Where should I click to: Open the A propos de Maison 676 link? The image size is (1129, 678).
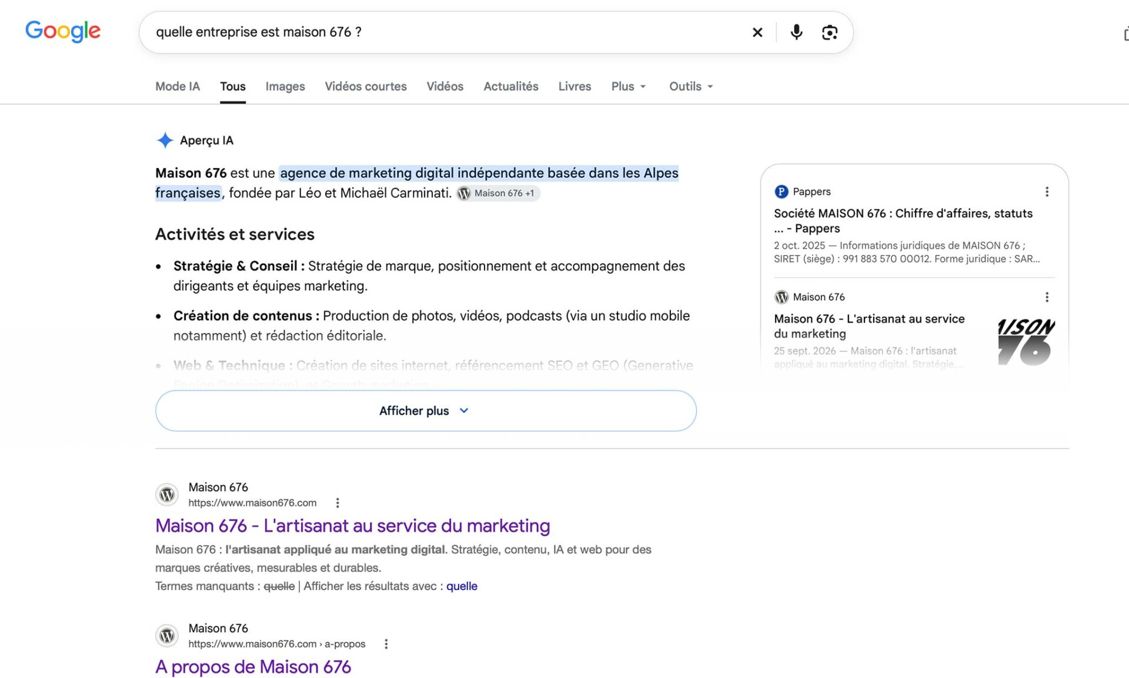point(253,667)
